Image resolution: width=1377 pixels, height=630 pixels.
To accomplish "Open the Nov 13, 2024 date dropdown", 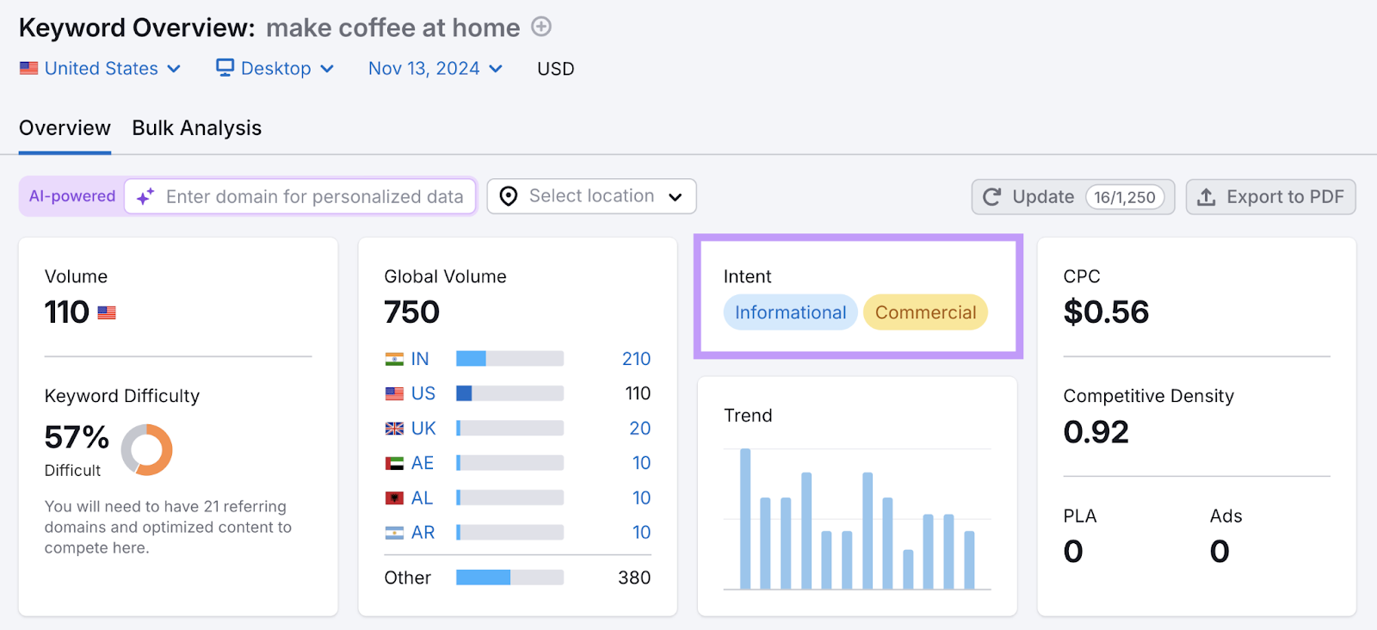I will click(x=435, y=69).
